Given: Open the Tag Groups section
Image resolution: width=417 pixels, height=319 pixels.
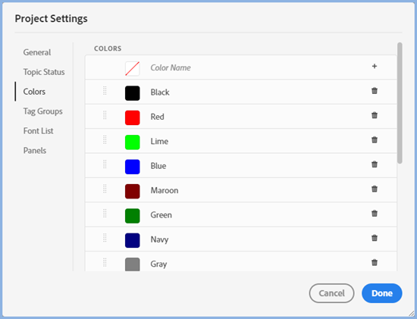Looking at the screenshot, I should [x=42, y=111].
